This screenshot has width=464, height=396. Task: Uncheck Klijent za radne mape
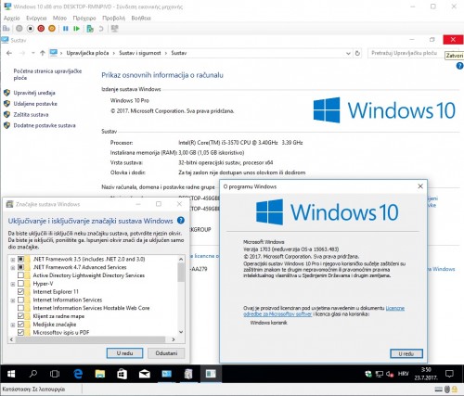[x=20, y=316]
